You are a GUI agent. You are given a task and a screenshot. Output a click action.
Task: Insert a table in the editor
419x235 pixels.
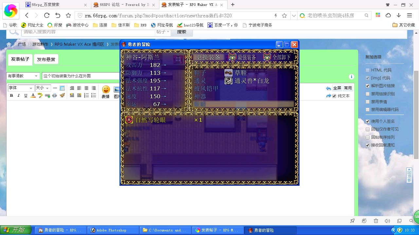click(62, 88)
